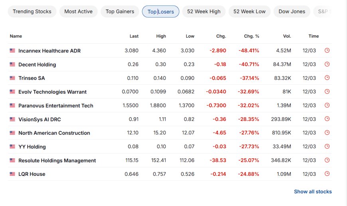Open the 52 Week Low tab
The image size is (347, 206).
coord(249,12)
